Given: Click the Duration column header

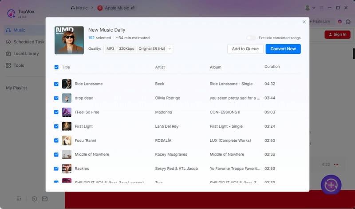Looking at the screenshot, I should [272, 67].
